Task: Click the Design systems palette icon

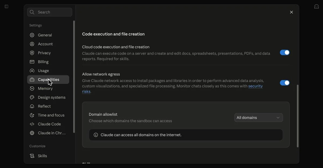Action: pyautogui.click(x=32, y=97)
